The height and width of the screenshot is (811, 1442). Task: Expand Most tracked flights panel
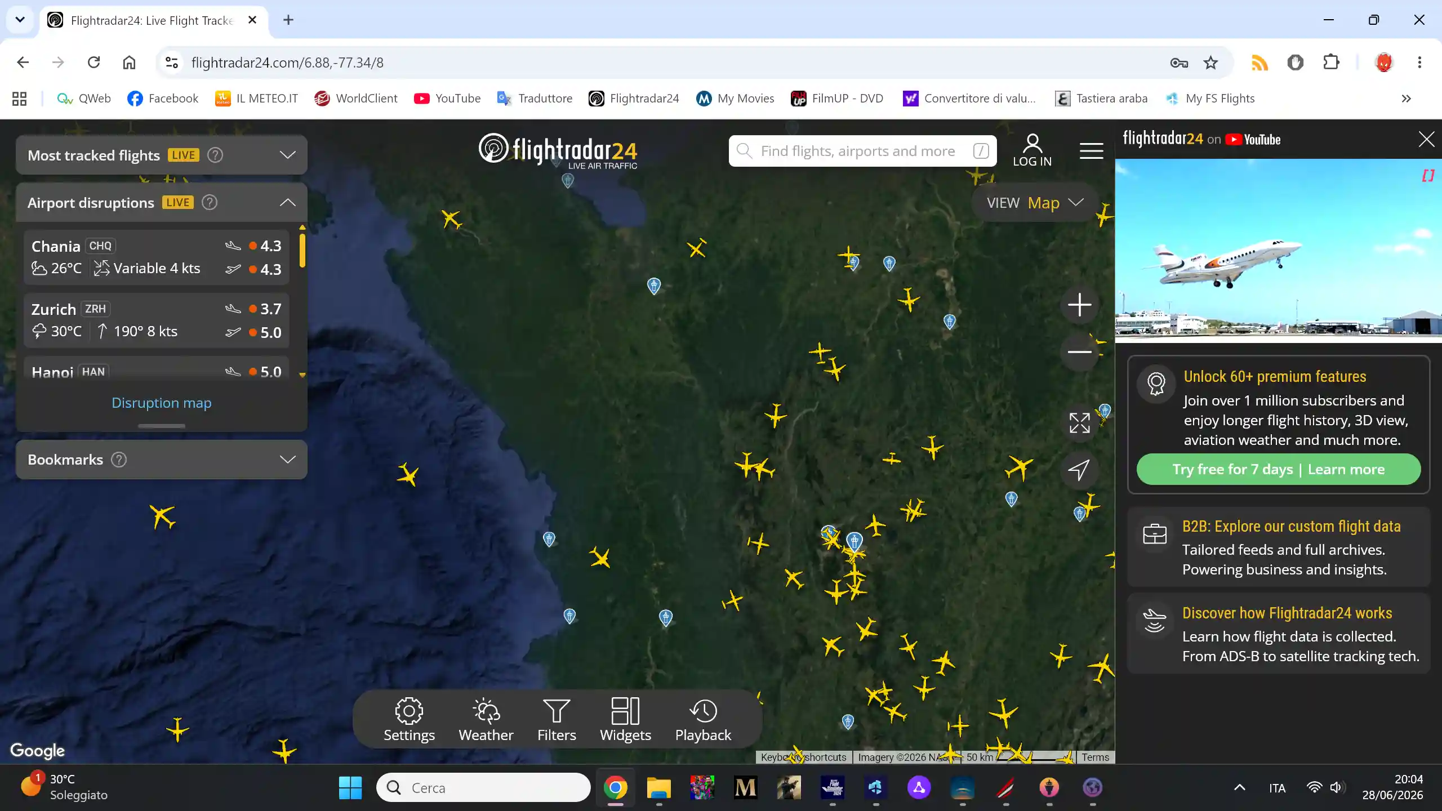click(x=287, y=155)
